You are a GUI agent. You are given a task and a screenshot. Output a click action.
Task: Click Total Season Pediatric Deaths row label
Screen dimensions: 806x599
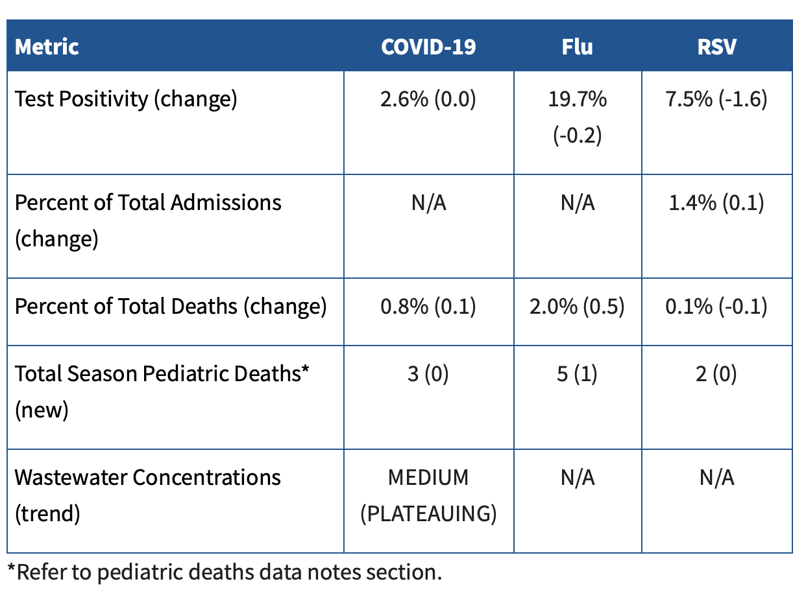click(x=161, y=392)
